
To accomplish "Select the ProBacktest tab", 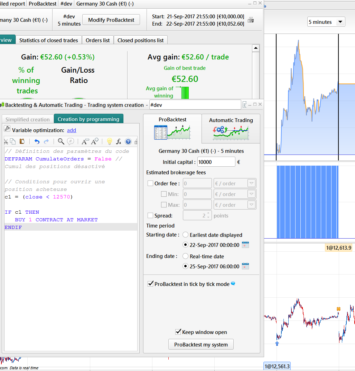I will [172, 128].
